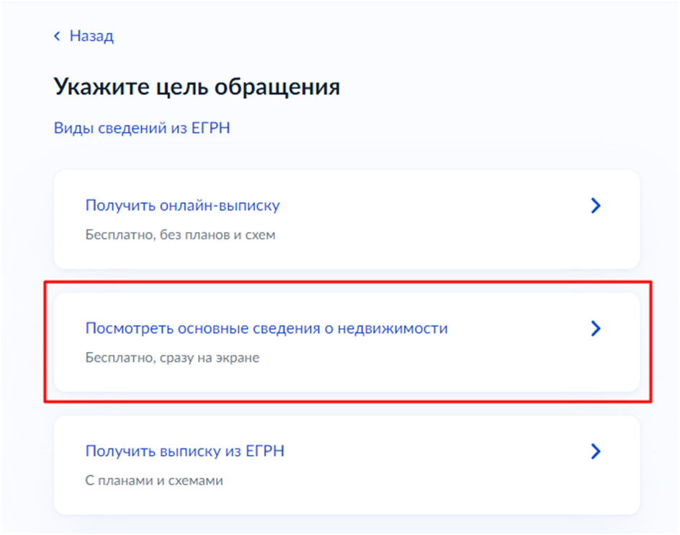The width and height of the screenshot is (680, 535).
Task: Select 'Получить выписку из ЕГРН' title
Action: click(x=185, y=451)
